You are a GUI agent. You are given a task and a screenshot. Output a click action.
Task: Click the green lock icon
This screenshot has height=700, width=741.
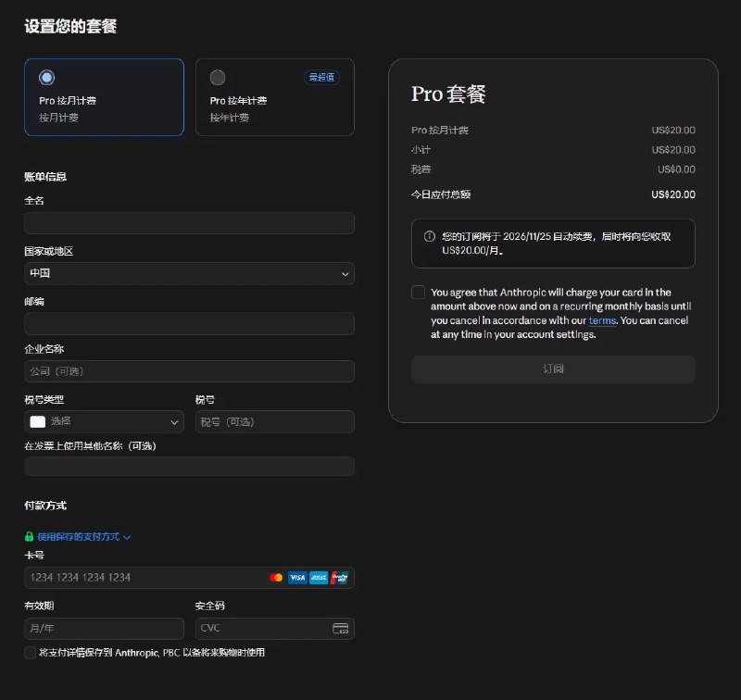pyautogui.click(x=30, y=536)
